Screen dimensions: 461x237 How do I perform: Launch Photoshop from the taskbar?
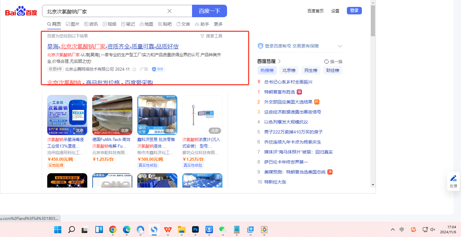click(196, 230)
